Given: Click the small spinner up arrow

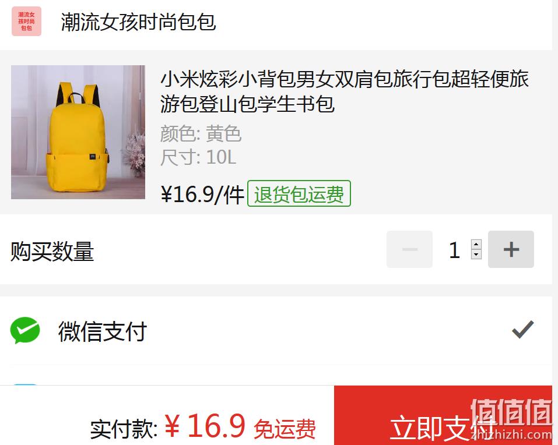Looking at the screenshot, I should click(476, 244).
